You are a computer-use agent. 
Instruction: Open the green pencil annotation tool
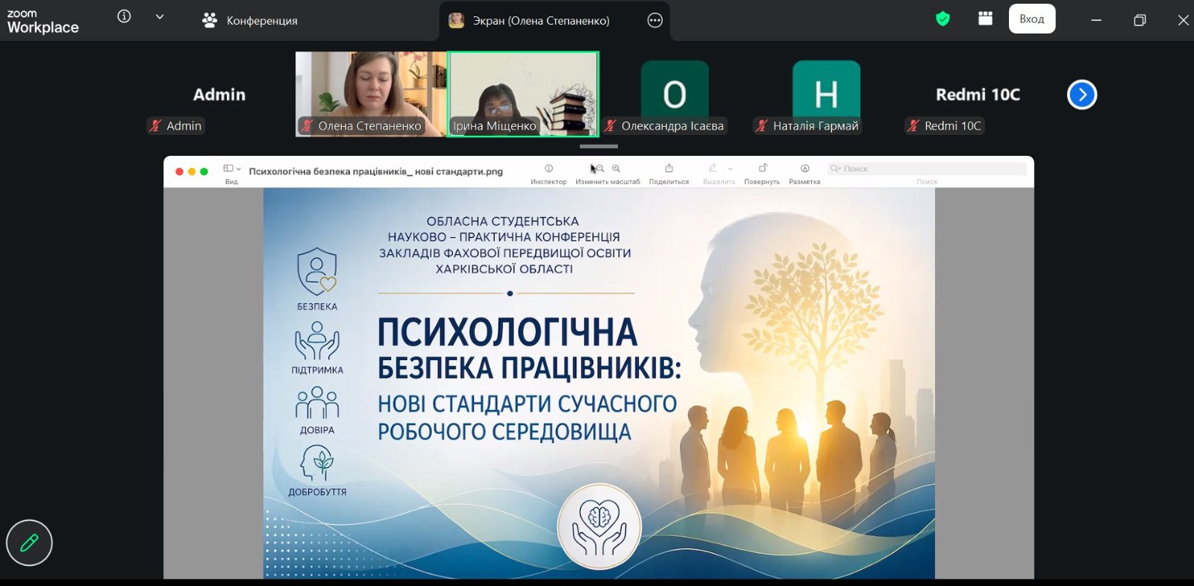[x=29, y=543]
